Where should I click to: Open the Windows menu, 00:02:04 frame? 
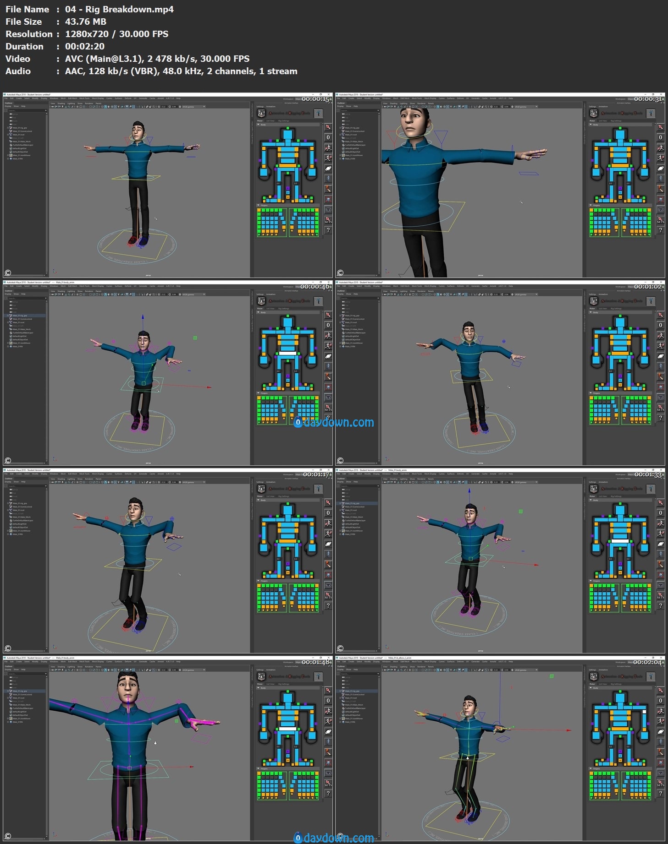coord(386,662)
